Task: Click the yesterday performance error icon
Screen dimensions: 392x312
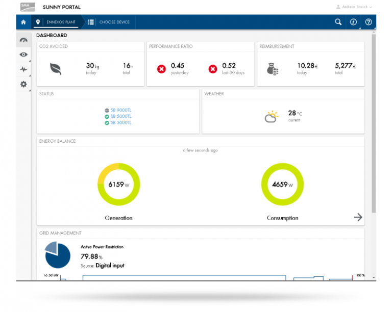Action: pyautogui.click(x=161, y=69)
